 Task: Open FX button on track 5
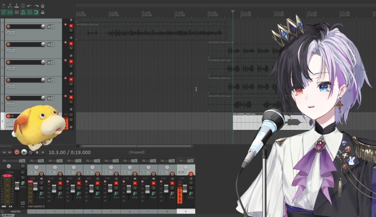[x=49, y=45]
